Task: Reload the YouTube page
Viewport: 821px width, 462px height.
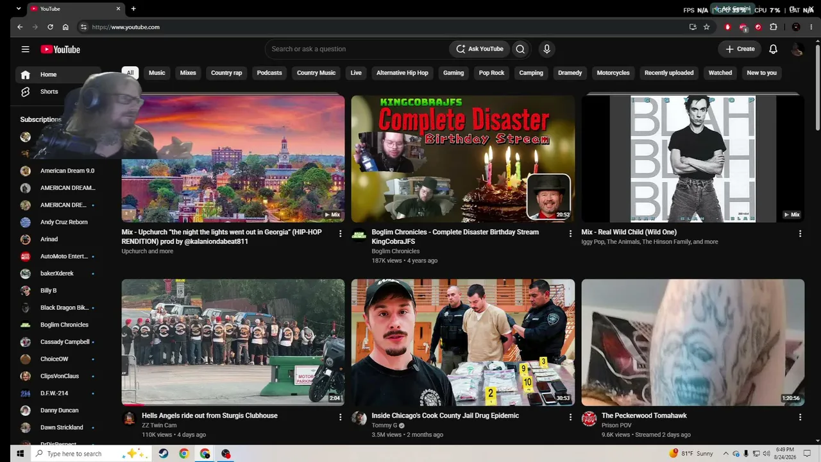Action: tap(50, 27)
